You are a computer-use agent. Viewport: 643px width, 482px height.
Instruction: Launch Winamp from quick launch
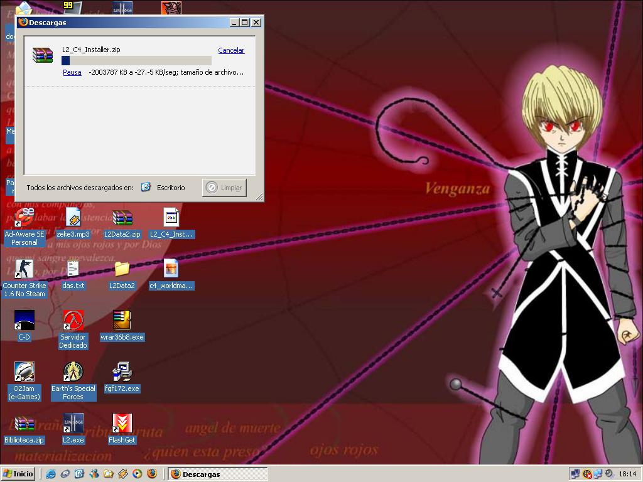(122, 474)
